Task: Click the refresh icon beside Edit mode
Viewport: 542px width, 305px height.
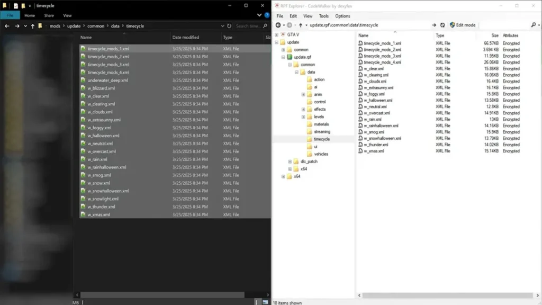Action: (442, 25)
